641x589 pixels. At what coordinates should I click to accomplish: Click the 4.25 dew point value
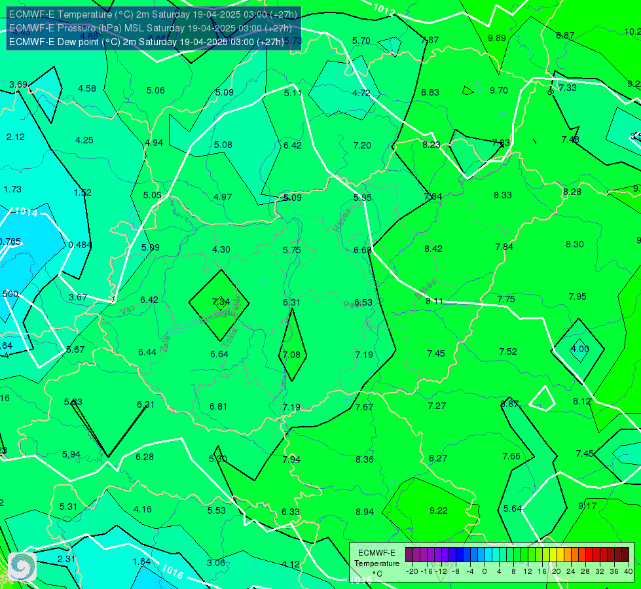[84, 140]
